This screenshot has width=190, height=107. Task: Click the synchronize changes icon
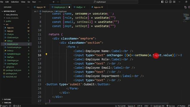(10, 106)
